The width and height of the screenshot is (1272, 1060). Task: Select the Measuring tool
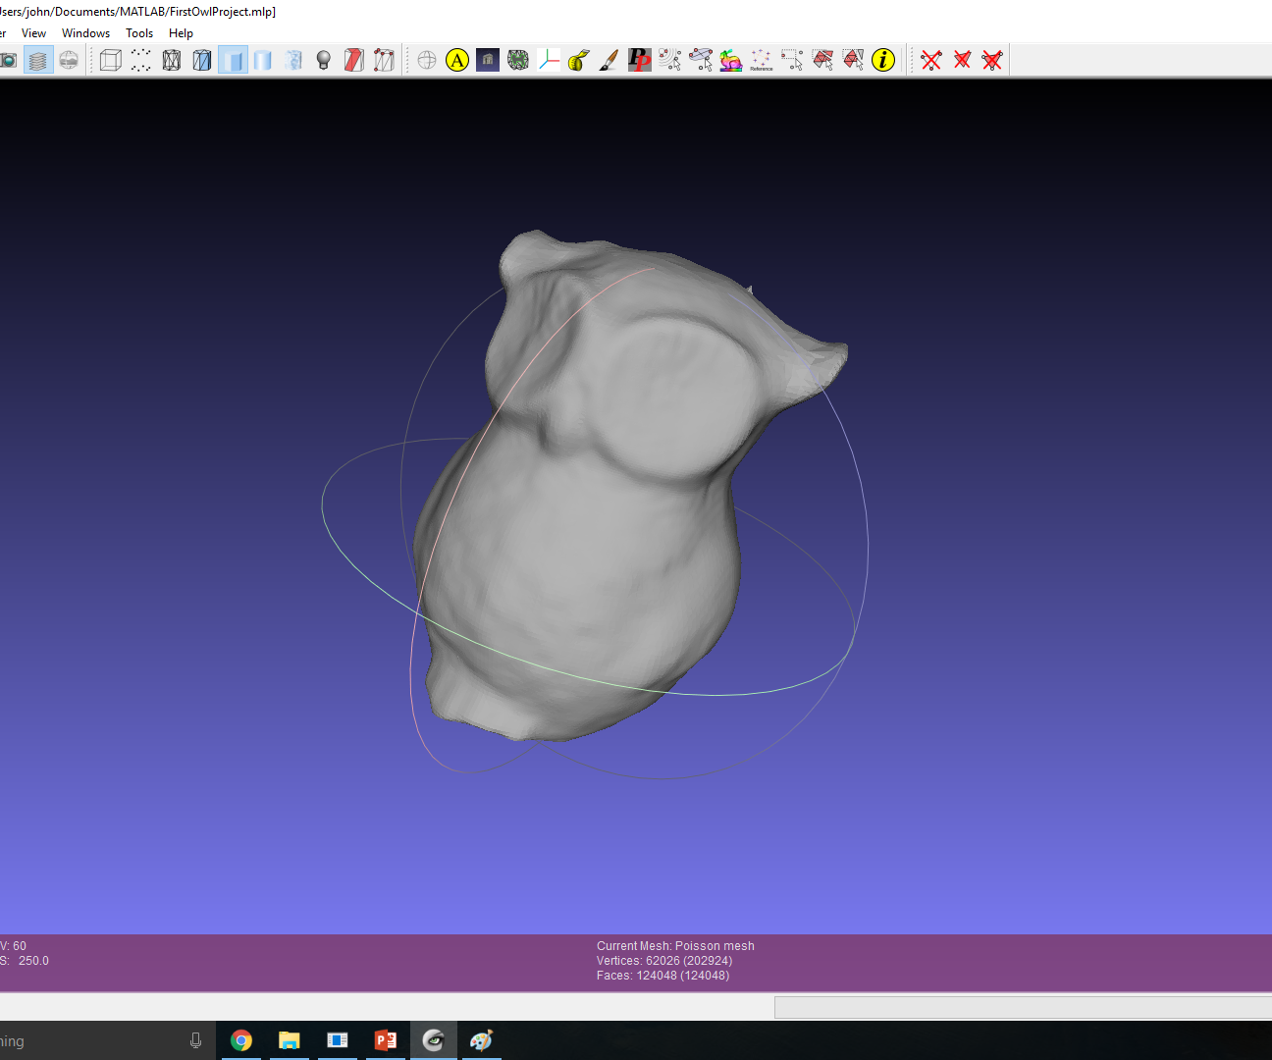577,60
